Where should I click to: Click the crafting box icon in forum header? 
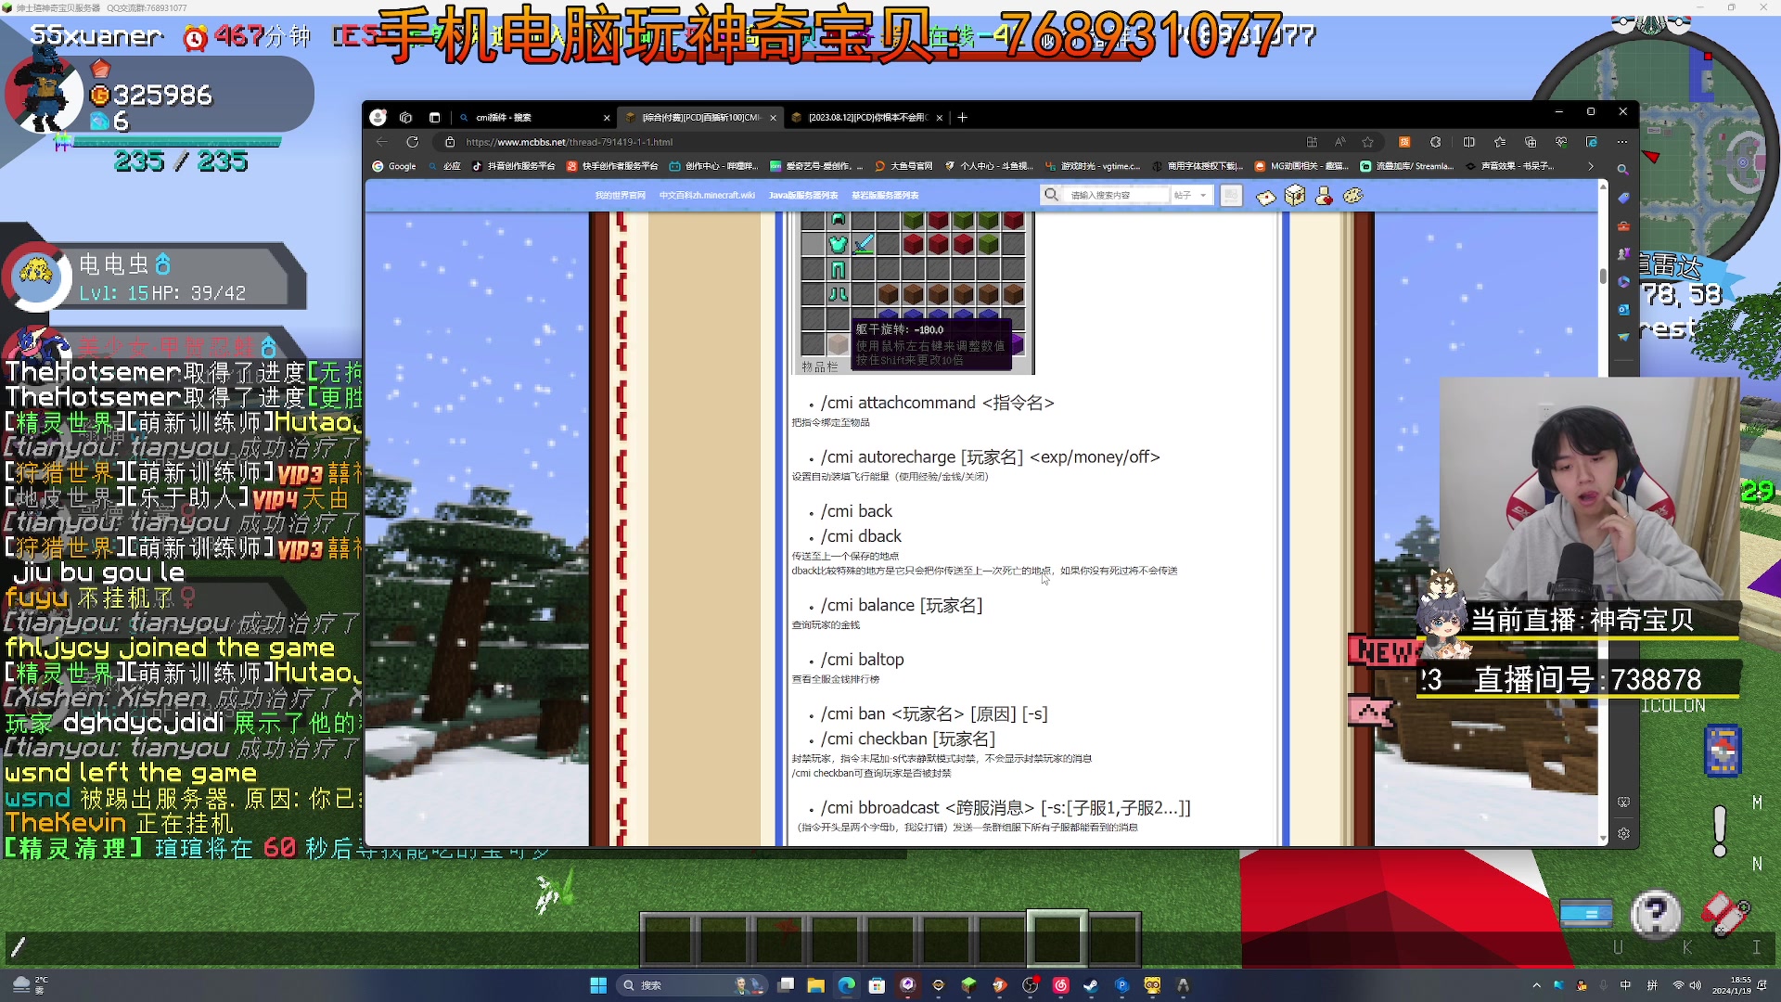(x=1295, y=196)
